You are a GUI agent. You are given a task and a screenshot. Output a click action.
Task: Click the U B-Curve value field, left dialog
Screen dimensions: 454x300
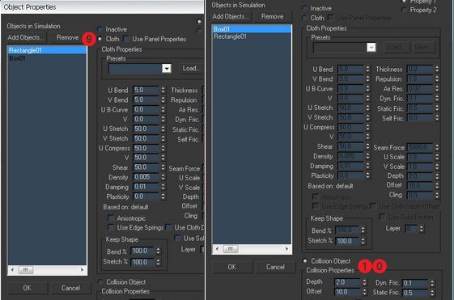click(x=146, y=110)
